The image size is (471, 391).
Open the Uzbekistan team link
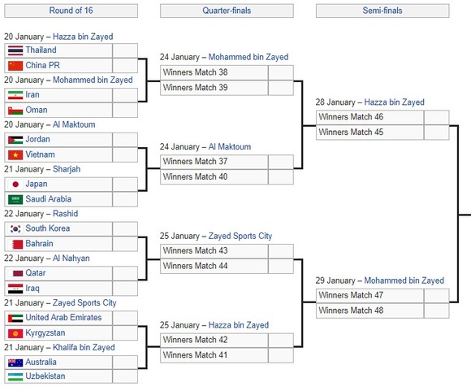tap(45, 376)
